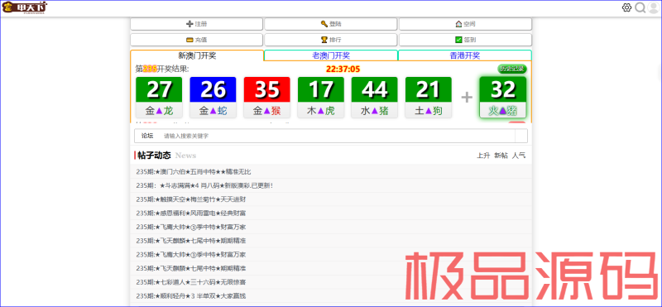
Task: Click the blue ball number 26
Action: (213, 89)
